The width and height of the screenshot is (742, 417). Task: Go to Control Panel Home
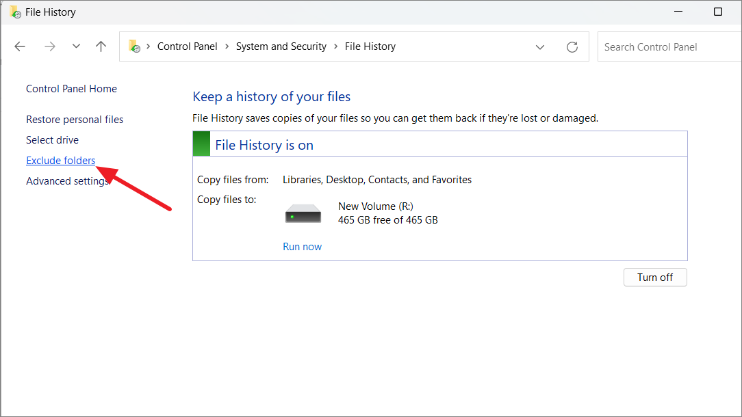71,88
